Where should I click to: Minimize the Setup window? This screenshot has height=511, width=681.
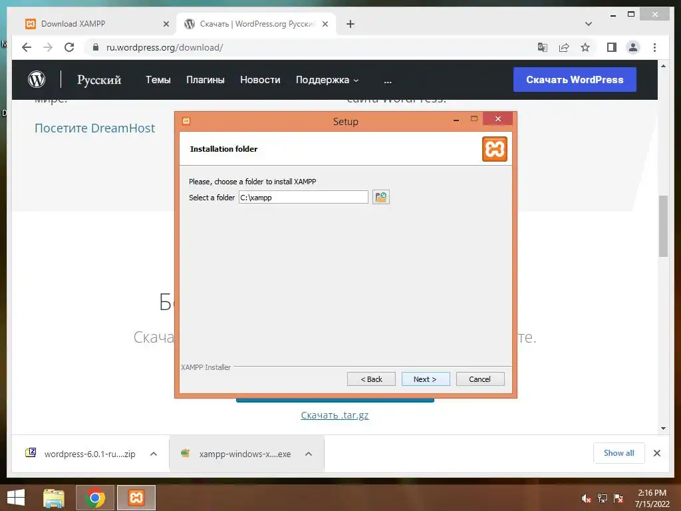click(x=456, y=120)
